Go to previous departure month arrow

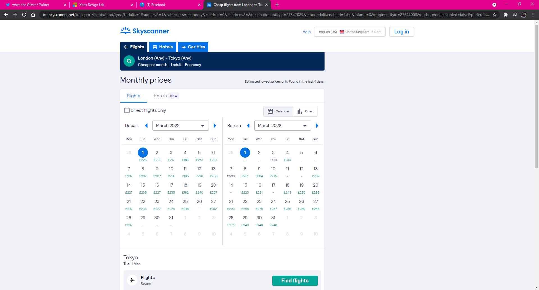146,126
